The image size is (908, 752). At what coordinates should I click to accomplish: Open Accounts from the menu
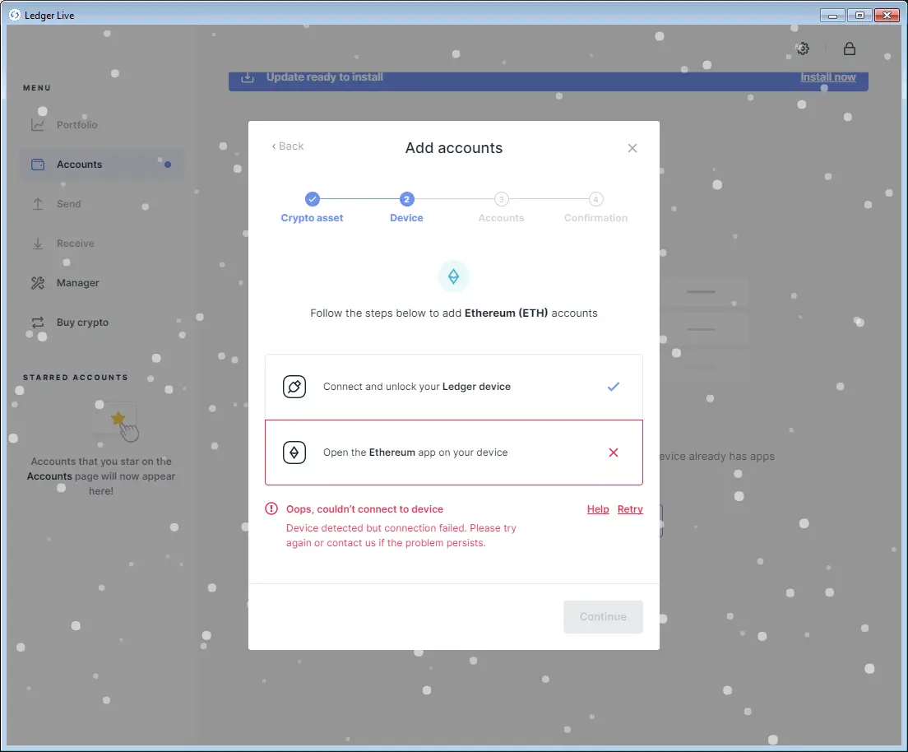[102, 165]
